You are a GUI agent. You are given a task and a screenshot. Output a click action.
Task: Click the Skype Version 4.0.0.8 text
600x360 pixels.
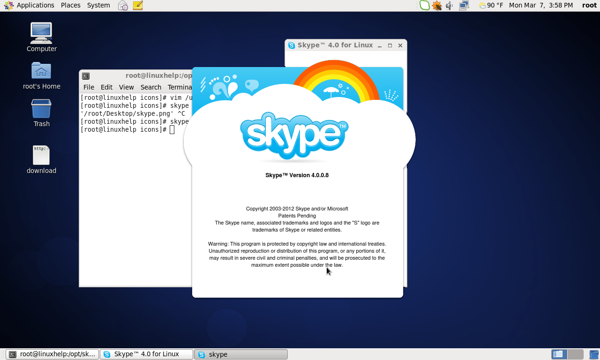pyautogui.click(x=297, y=175)
